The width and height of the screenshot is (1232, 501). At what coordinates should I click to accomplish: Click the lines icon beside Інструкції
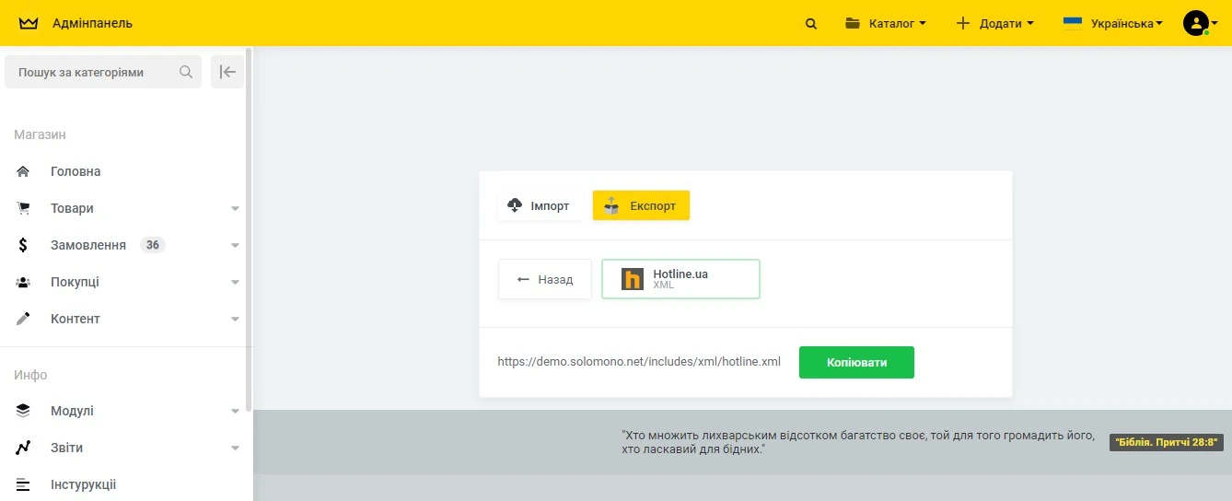[23, 484]
